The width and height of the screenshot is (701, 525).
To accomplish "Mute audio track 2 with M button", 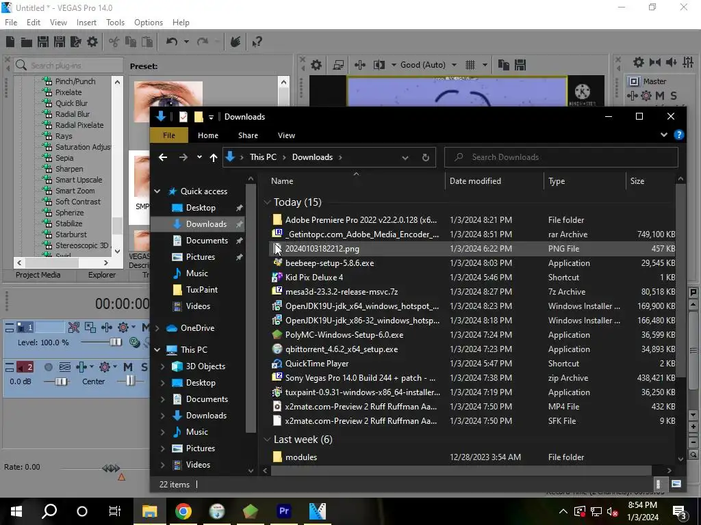I will [x=128, y=367].
